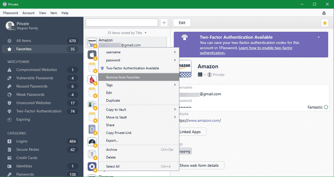Open the sorted by Title dropdown
334x177 pixels.
pos(146,33)
